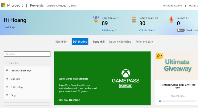The width and height of the screenshot is (198, 108).
Task: Click the 89/2.000 points progress bar
Action: point(178,101)
